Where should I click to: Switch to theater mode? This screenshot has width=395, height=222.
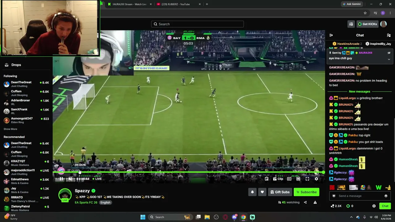coord(298,179)
